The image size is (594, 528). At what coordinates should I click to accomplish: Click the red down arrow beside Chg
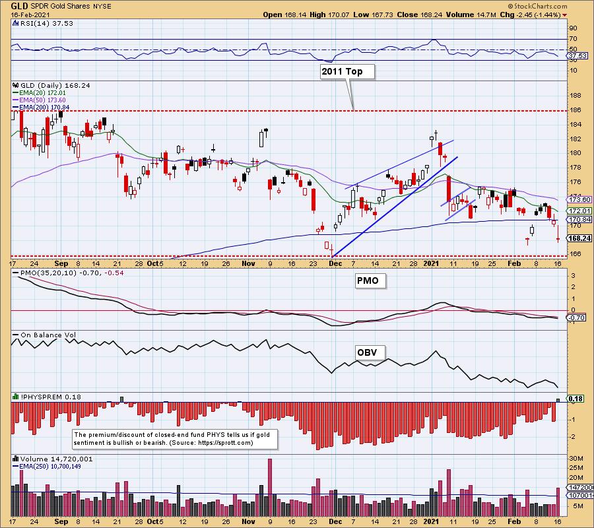565,15
